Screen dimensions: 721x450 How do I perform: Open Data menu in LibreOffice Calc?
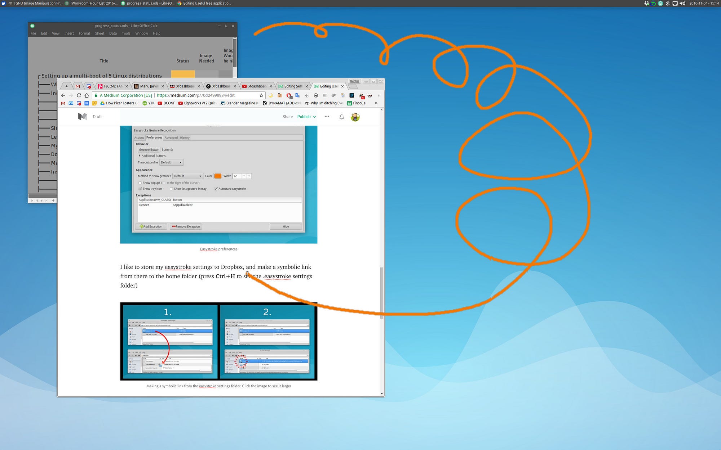113,33
